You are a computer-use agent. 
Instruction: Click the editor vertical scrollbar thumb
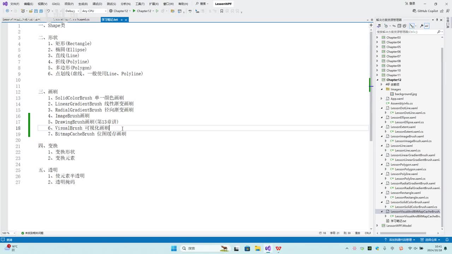pos(371,86)
